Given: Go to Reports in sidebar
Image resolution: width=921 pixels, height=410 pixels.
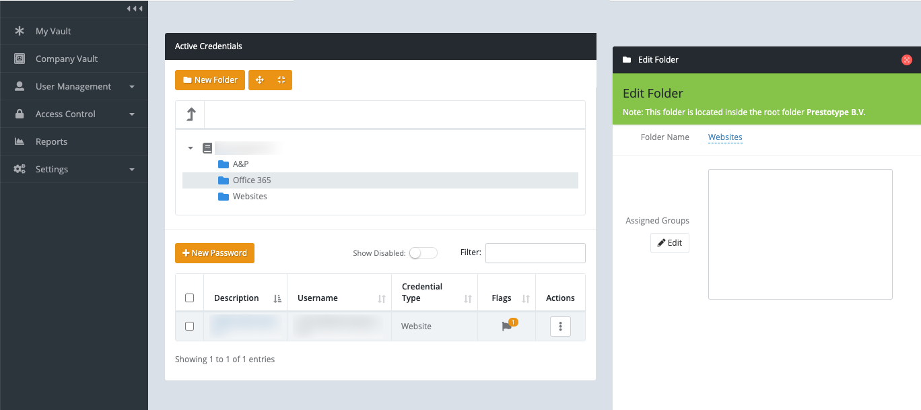Looking at the screenshot, I should [x=51, y=142].
